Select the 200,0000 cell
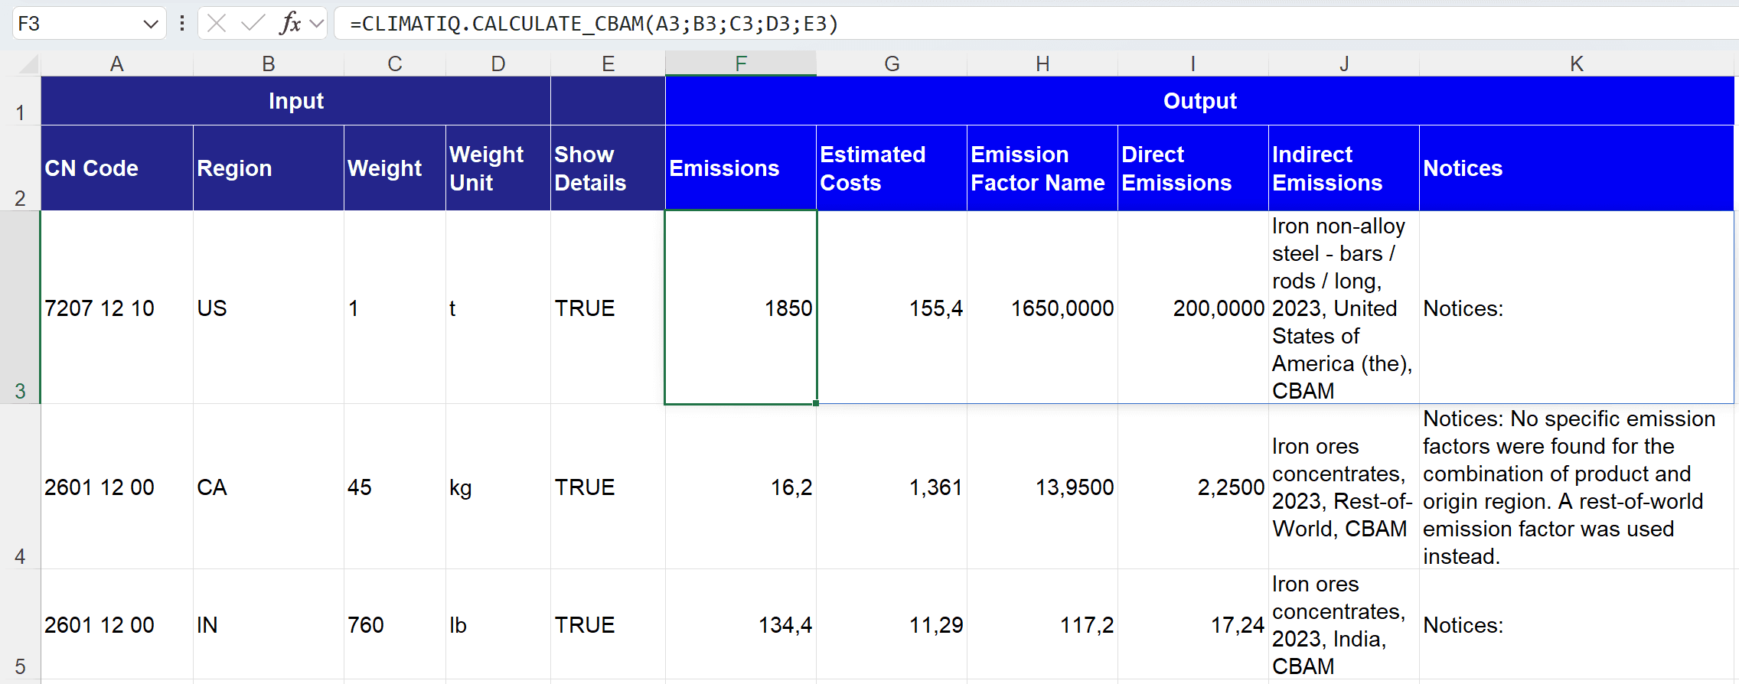The image size is (1739, 684). (1193, 308)
